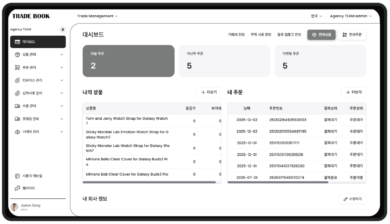Click order number 251202170554687195
This screenshot has height=224, width=390.
point(288,131)
